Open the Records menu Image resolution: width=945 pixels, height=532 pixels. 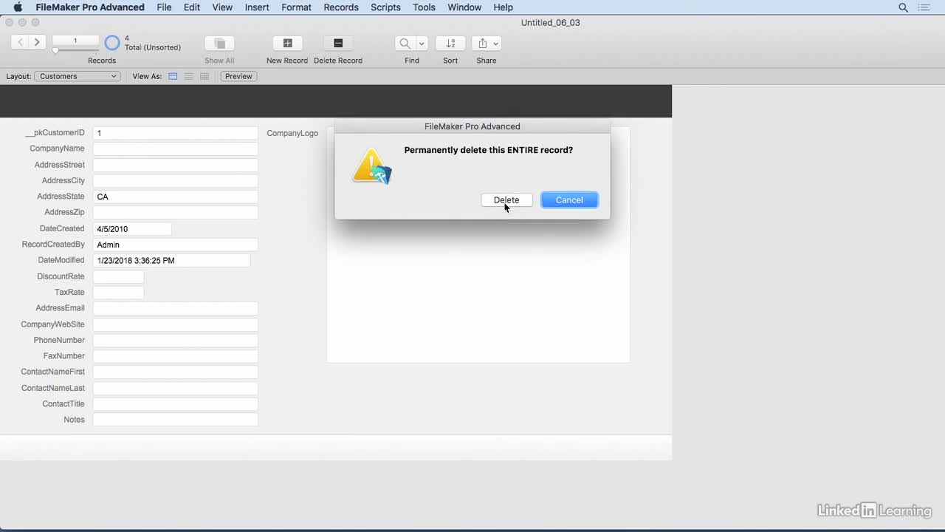pyautogui.click(x=341, y=7)
